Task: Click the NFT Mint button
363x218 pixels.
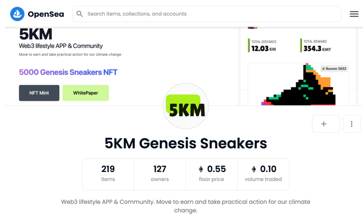Action: [x=39, y=93]
